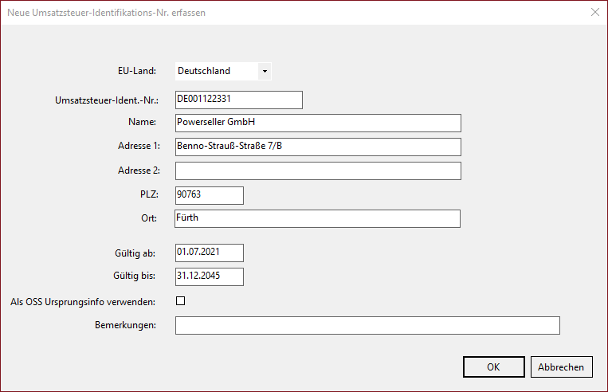
Task: Focus the Umsatzsteuer-Ident.-Nr. input field
Action: 239,100
